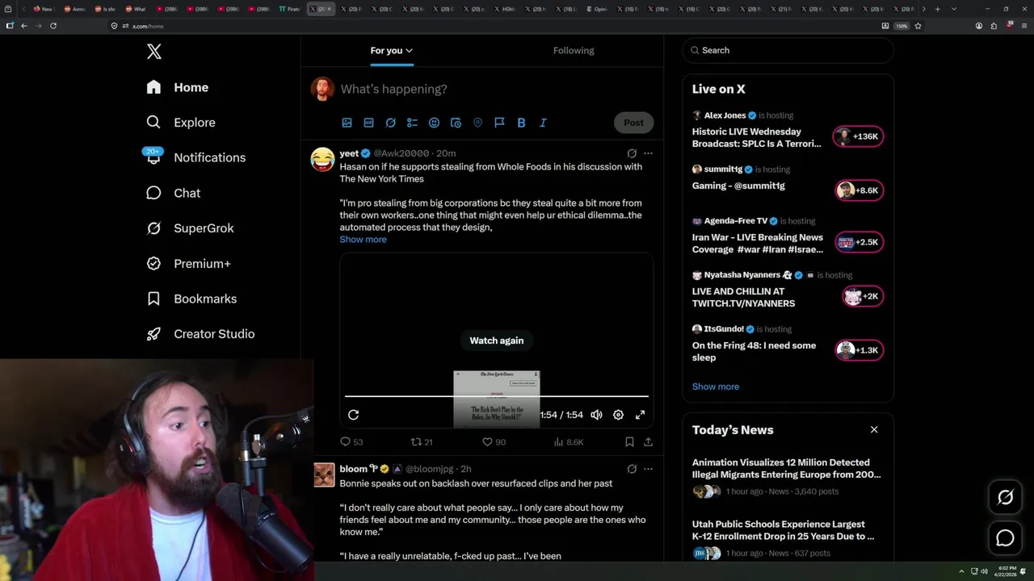The width and height of the screenshot is (1034, 581).
Task: Open the floating Grok button
Action: click(x=1005, y=498)
